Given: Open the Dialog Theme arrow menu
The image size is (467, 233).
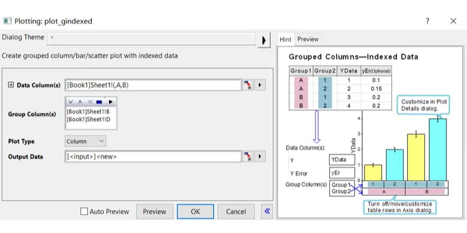Looking at the screenshot, I should [263, 40].
